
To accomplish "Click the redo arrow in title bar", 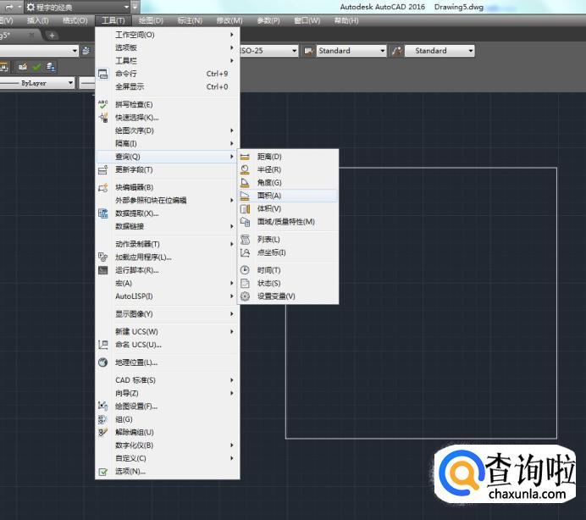I will [9, 7].
